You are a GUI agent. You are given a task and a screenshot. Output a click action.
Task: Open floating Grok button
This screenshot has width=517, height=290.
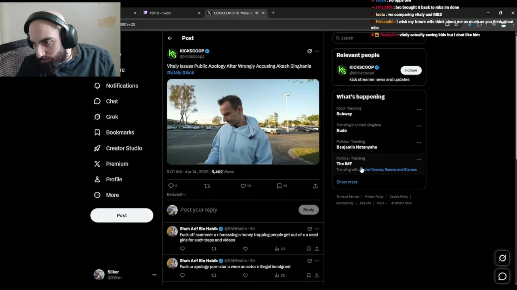502,258
